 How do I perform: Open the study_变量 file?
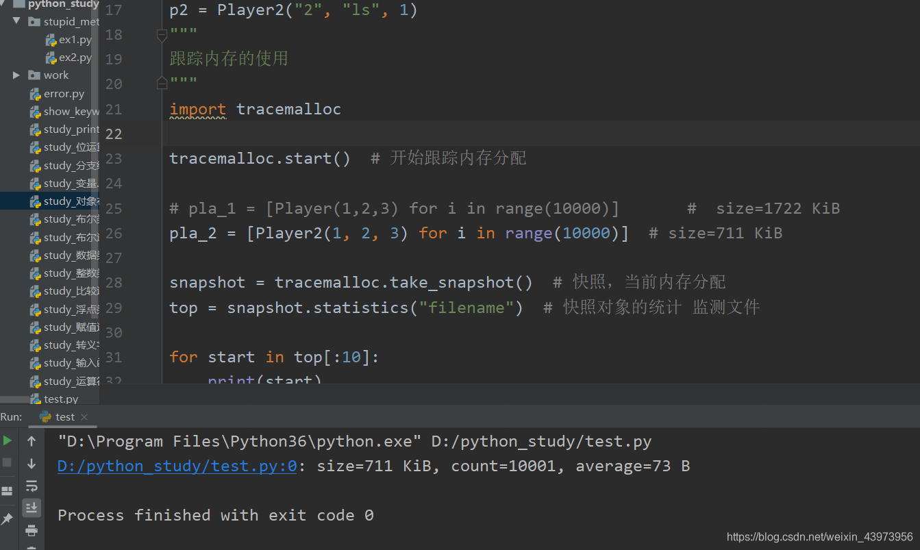point(64,184)
